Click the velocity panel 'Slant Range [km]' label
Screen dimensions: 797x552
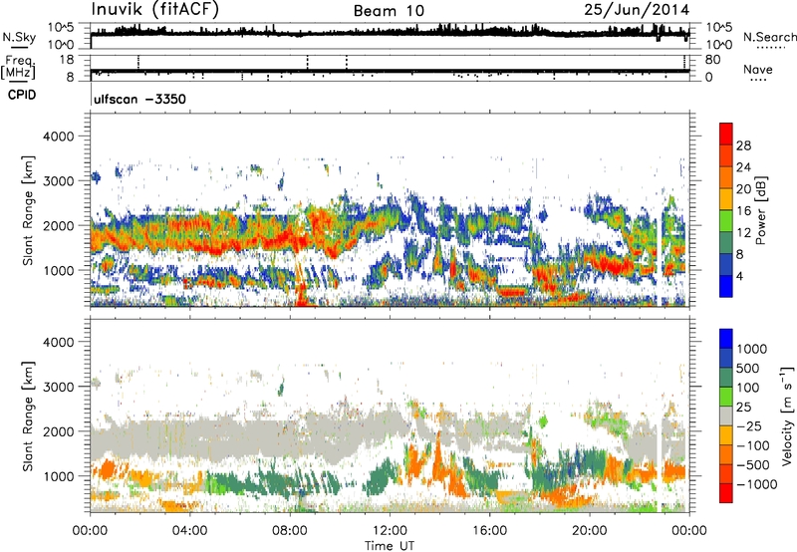[x=28, y=415]
